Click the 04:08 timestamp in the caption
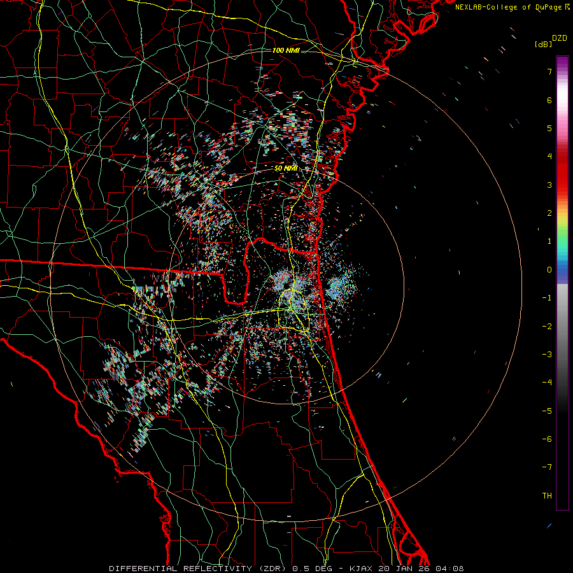 (450, 569)
